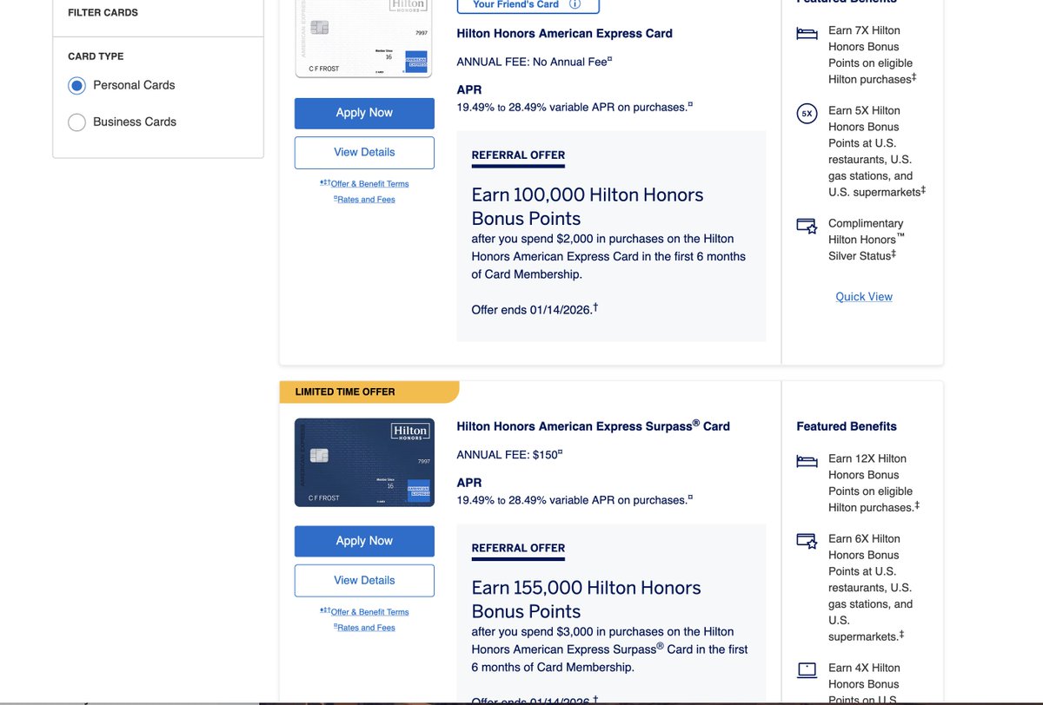Image resolution: width=1043 pixels, height=705 pixels.
Task: Select the Personal Cards radio button
Action: (x=76, y=85)
